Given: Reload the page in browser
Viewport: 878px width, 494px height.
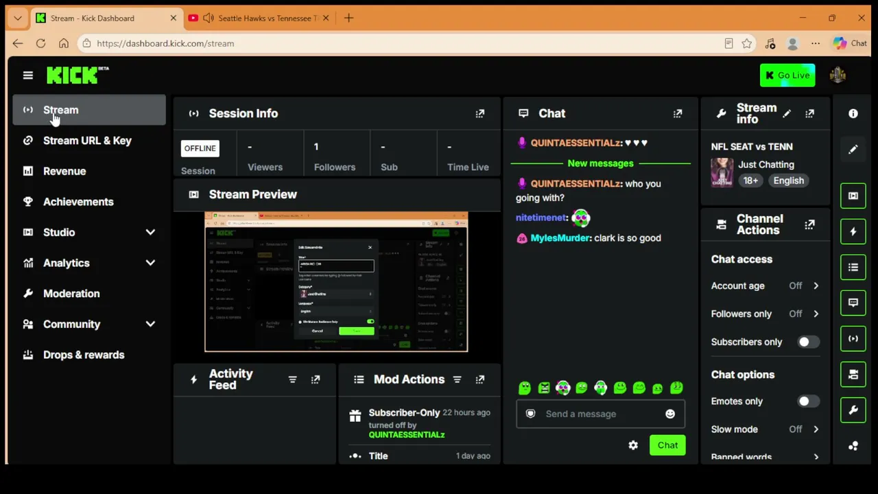Looking at the screenshot, I should (40, 43).
